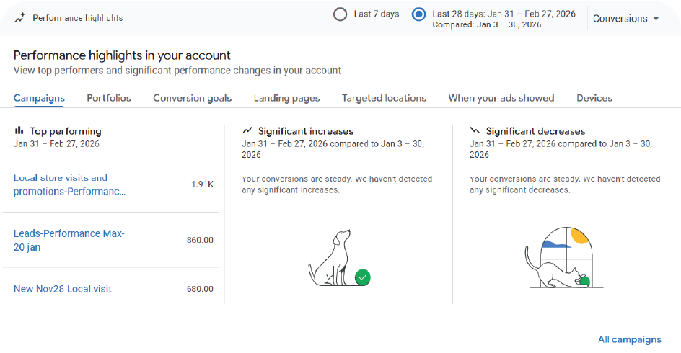Click the Significant decreases trend icon
Screen dimensions: 681x353
point(475,131)
